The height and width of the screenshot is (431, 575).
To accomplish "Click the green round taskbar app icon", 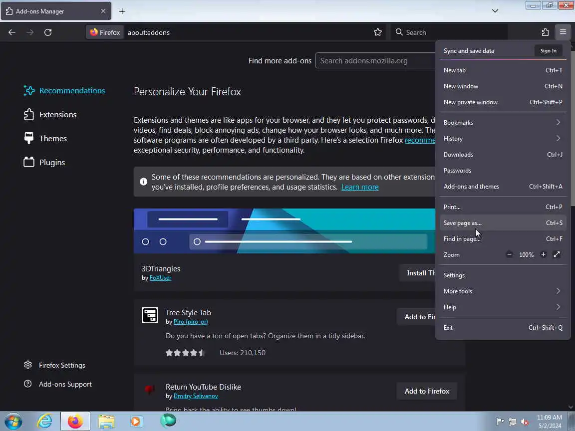I will (168, 421).
